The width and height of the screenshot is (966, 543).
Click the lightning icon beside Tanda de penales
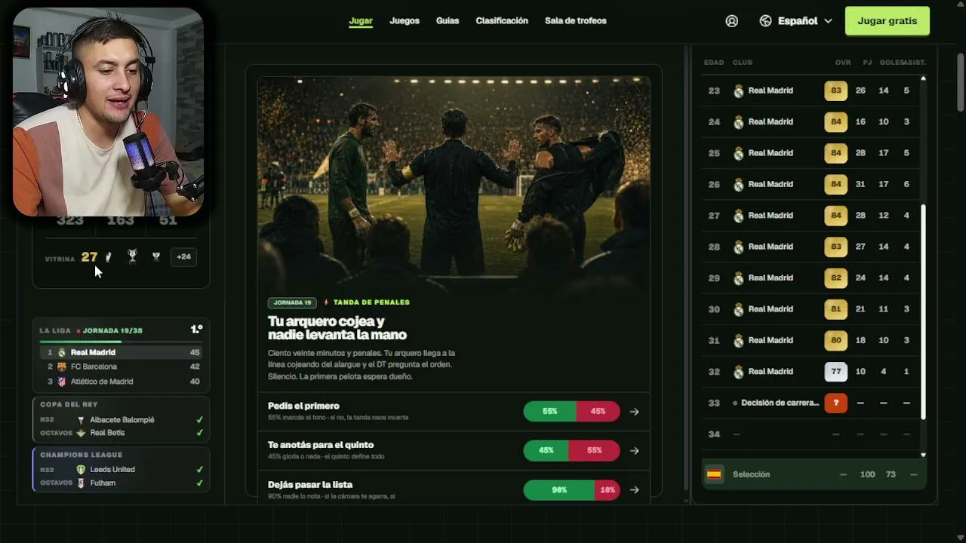pyautogui.click(x=326, y=302)
